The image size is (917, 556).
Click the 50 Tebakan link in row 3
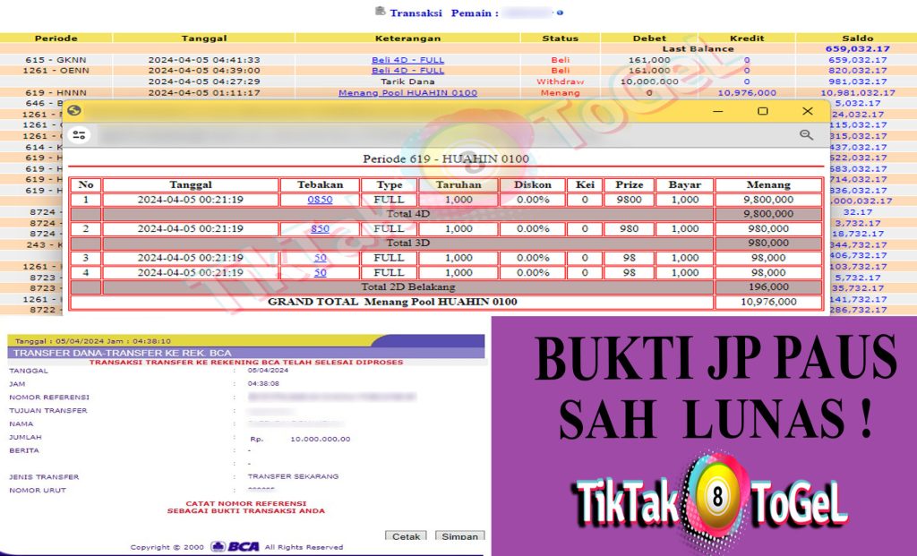320,258
